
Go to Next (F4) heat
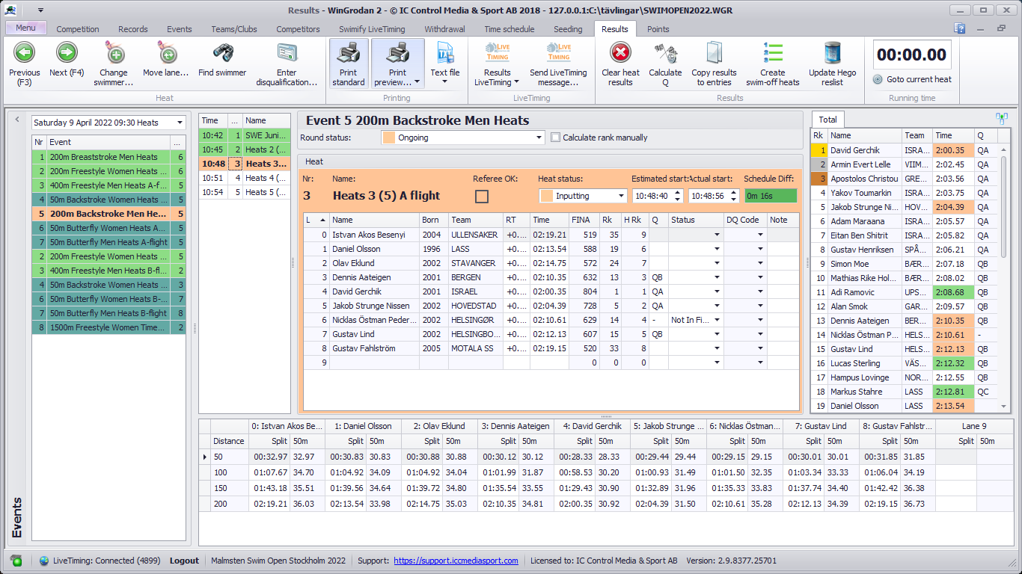pos(67,60)
